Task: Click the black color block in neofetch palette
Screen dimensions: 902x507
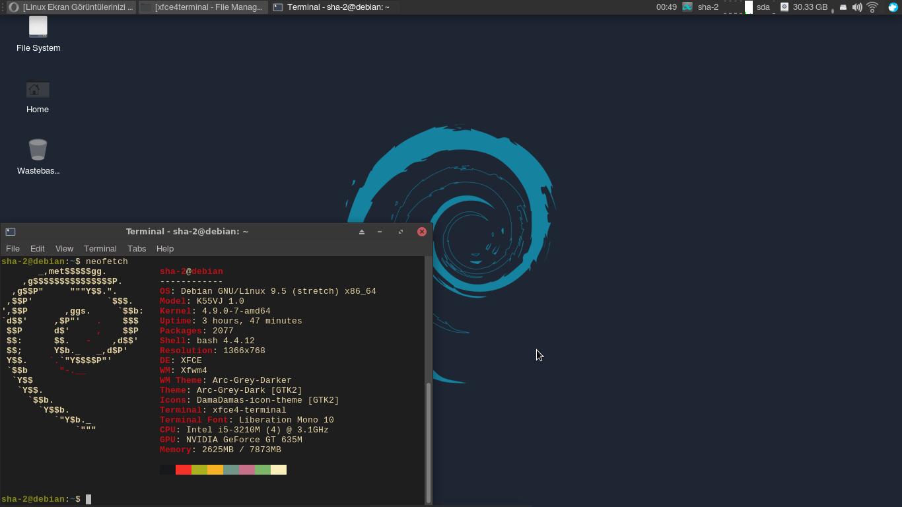Action: (x=168, y=469)
